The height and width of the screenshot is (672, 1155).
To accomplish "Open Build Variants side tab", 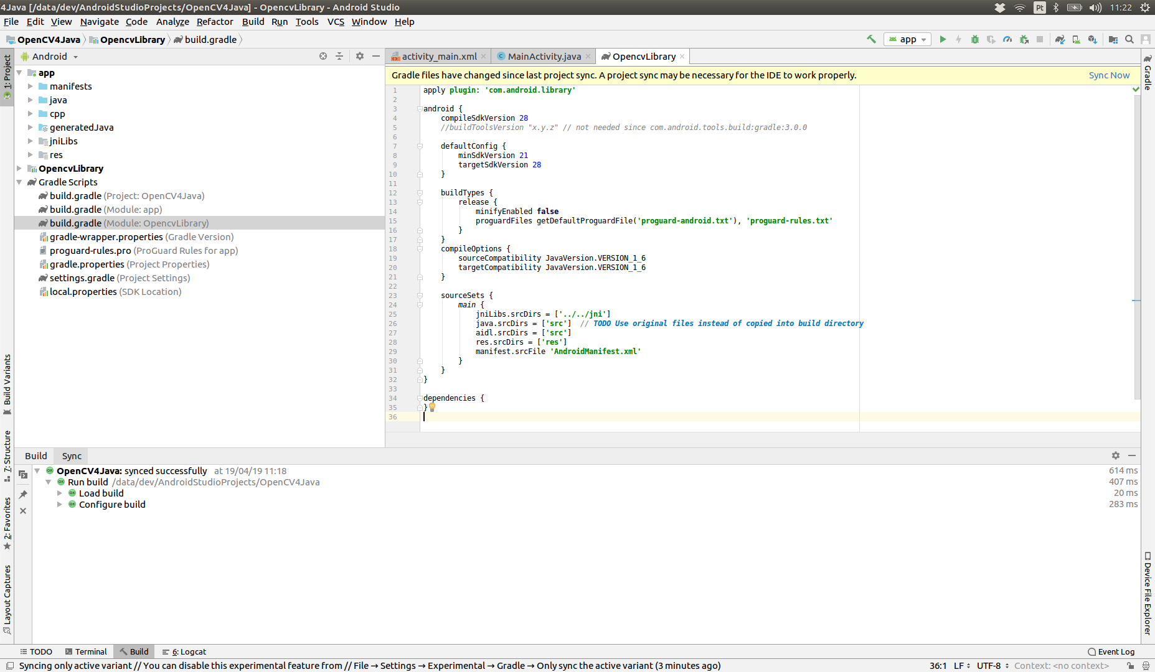I will click(x=7, y=384).
